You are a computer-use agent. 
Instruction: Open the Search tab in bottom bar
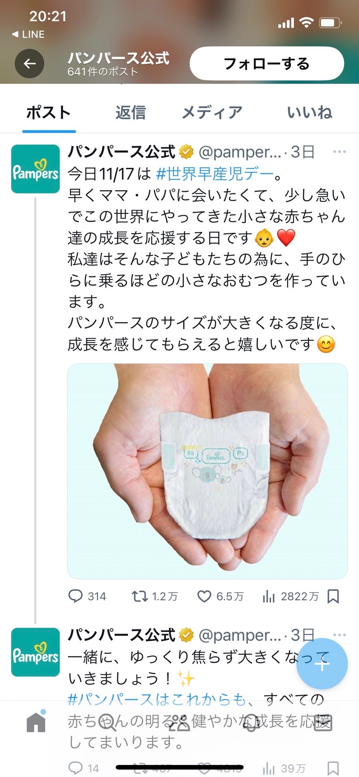tap(108, 723)
